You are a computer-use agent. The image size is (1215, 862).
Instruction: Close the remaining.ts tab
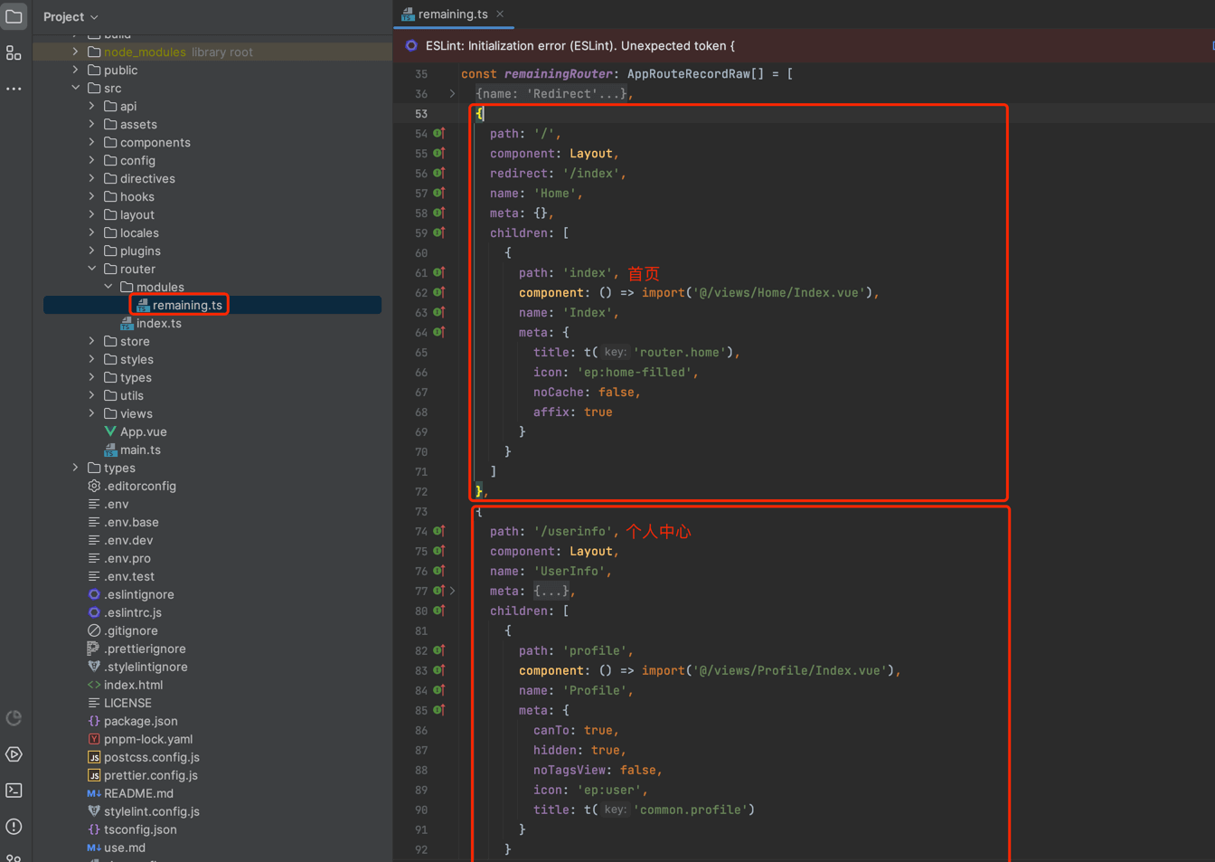[500, 14]
